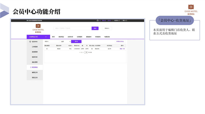This screenshot has width=205, height=114.
Task: Click the Ease Hotel logo on the webpage
Action: coord(38,28)
